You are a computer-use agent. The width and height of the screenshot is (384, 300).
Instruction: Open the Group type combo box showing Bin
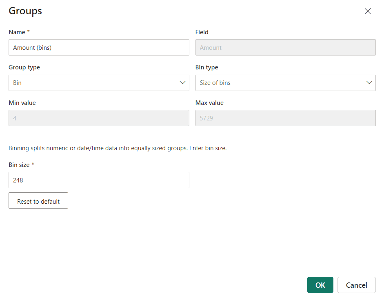[99, 83]
